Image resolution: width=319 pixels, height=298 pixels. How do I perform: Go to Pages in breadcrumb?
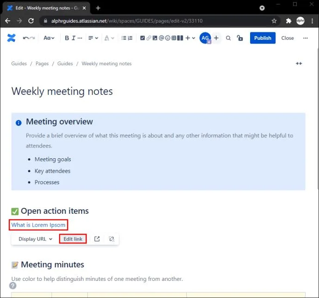(x=42, y=63)
